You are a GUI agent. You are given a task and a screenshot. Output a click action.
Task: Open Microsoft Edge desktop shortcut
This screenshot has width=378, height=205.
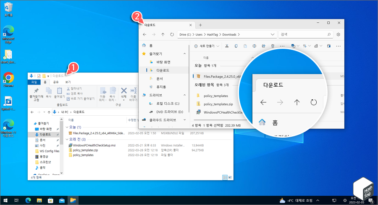[x=8, y=35]
